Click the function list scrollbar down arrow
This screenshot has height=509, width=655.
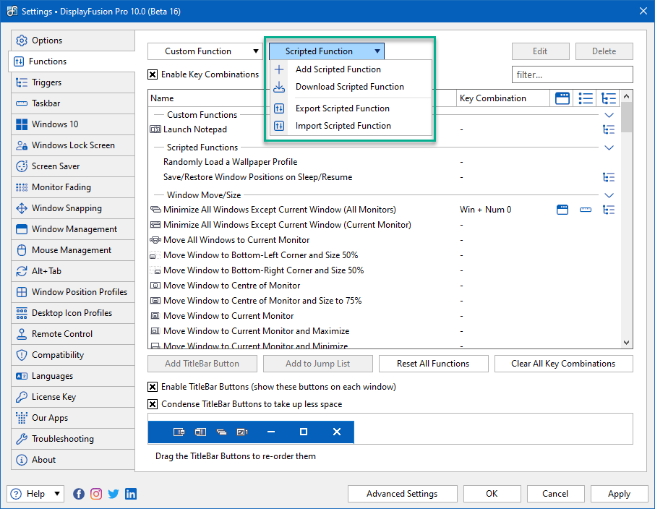[x=626, y=343]
